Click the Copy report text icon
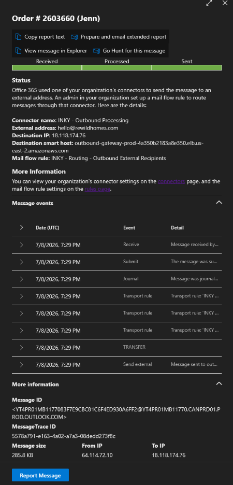The image size is (233, 485). [x=19, y=37]
